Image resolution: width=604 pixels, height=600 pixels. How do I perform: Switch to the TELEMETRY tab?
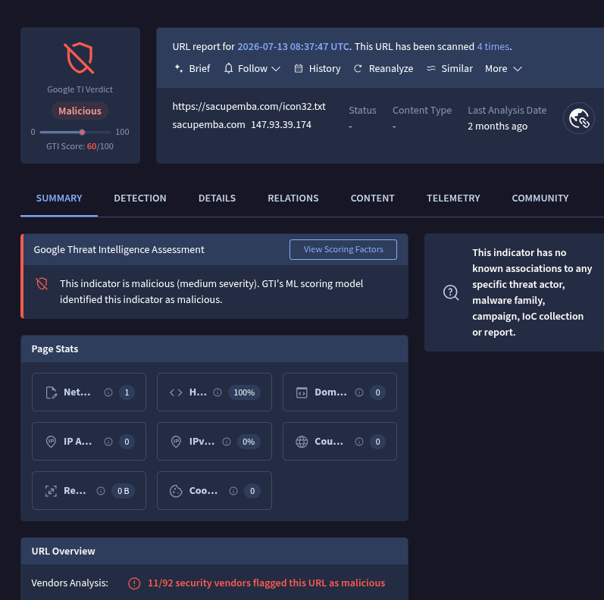(453, 198)
